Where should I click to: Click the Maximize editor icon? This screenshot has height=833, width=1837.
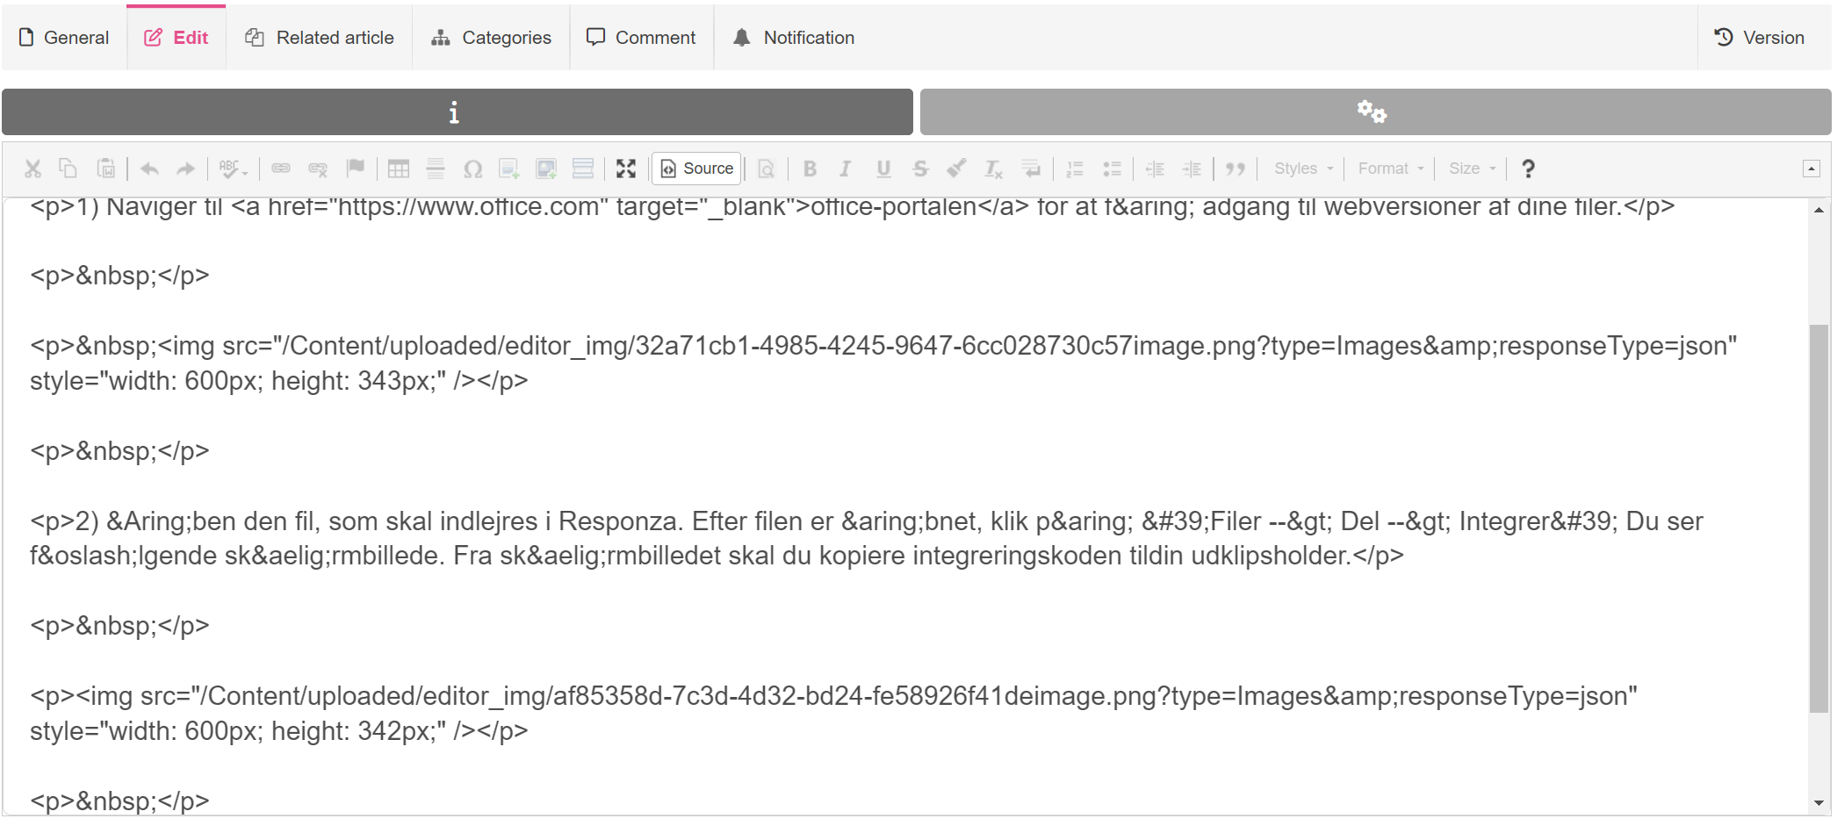click(x=625, y=169)
